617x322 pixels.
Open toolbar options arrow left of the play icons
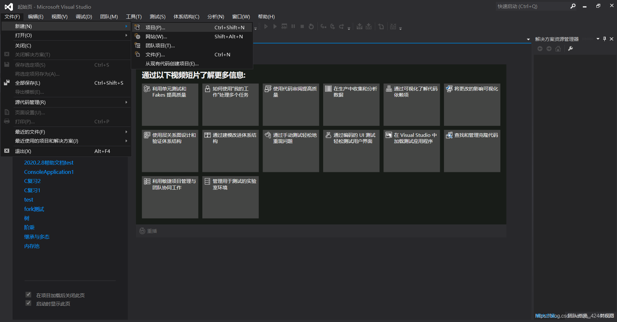tap(255, 28)
